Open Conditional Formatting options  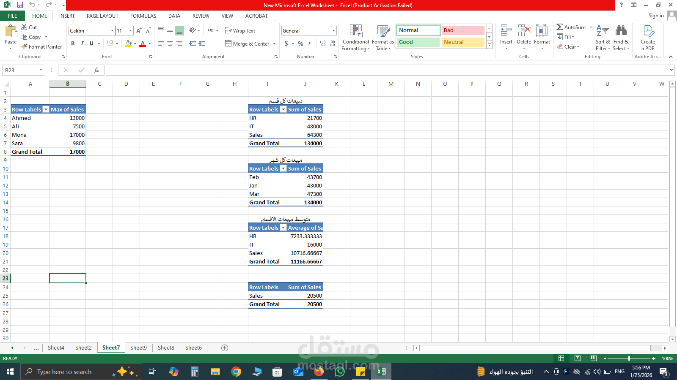point(355,37)
